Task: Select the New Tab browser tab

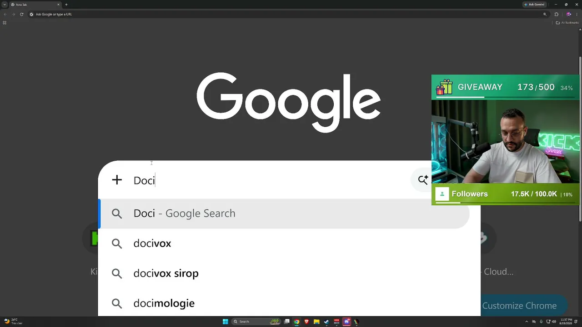Action: point(35,5)
